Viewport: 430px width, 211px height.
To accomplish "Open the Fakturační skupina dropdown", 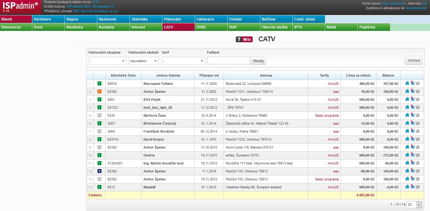I will point(107,61).
